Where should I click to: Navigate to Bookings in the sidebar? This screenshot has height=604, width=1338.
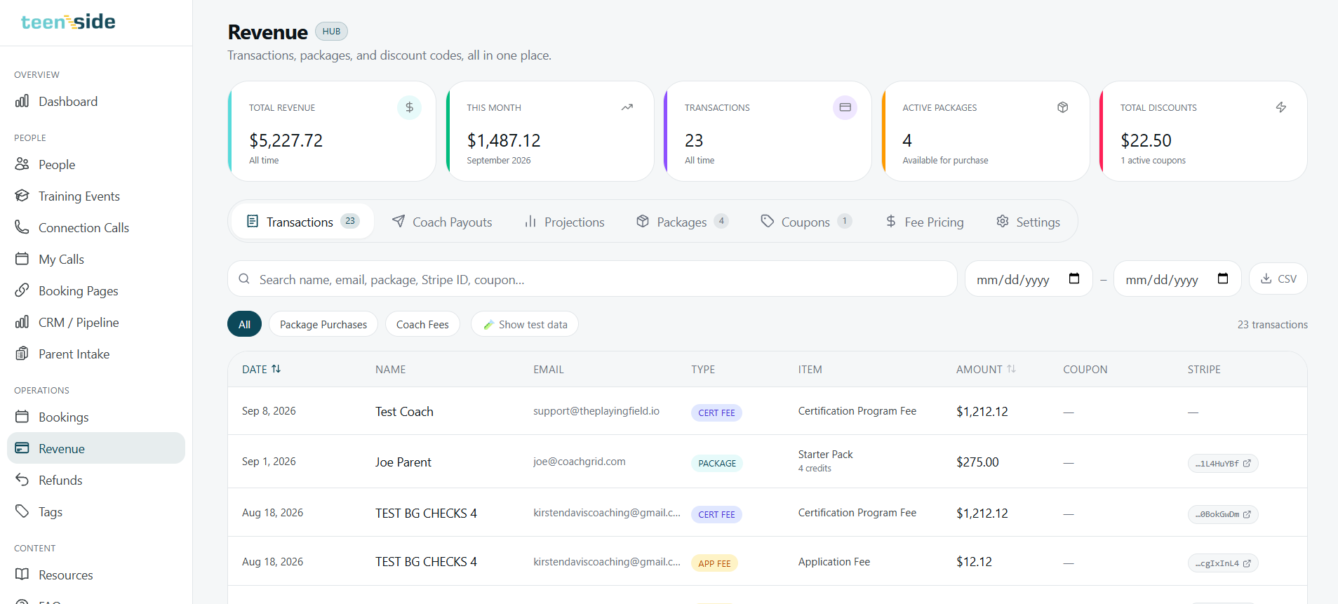pyautogui.click(x=96, y=417)
